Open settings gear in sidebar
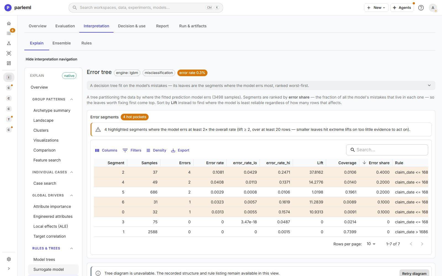Viewport: 442px width, 276px height. [x=9, y=259]
